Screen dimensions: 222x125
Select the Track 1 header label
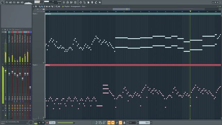35,14
